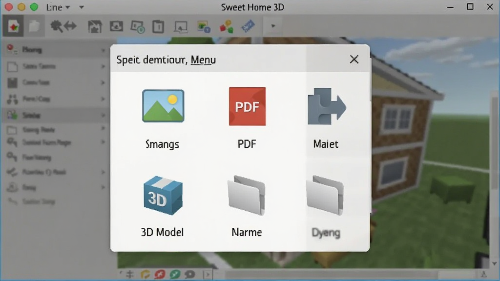Expand the save-disk sidebar row arrow
500x281 pixels.
point(103,82)
